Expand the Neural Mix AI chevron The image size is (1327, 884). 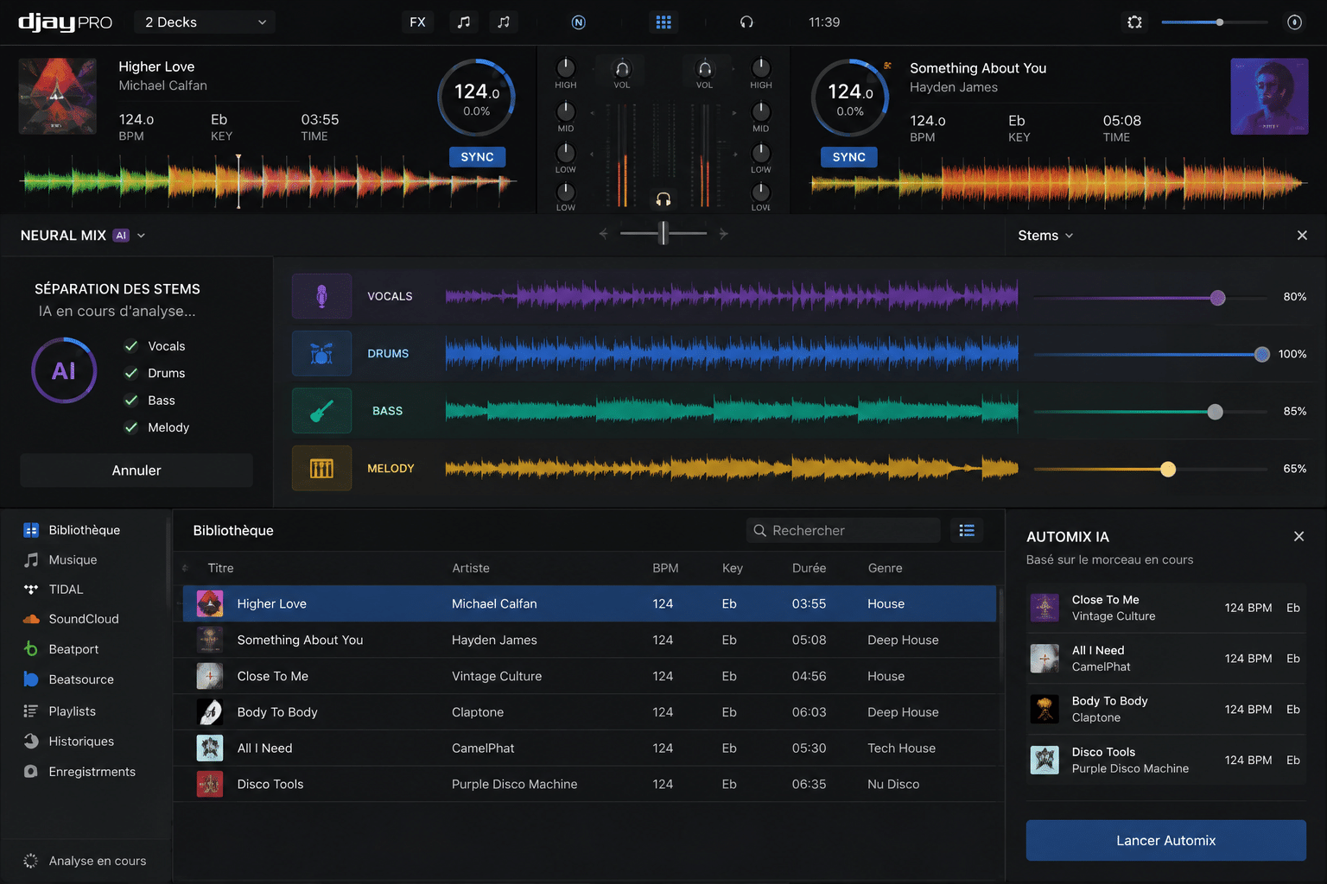coord(141,236)
